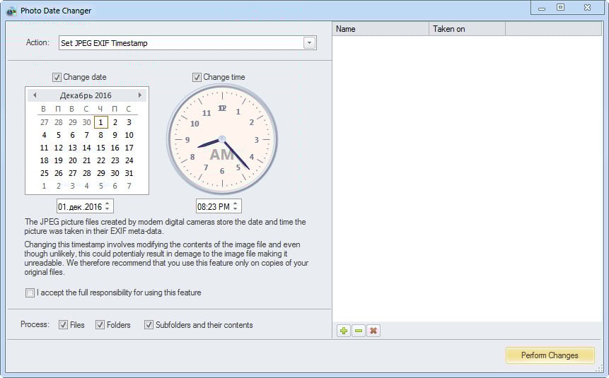Select December 15 in the calendar
609x378 pixels.
click(x=100, y=148)
